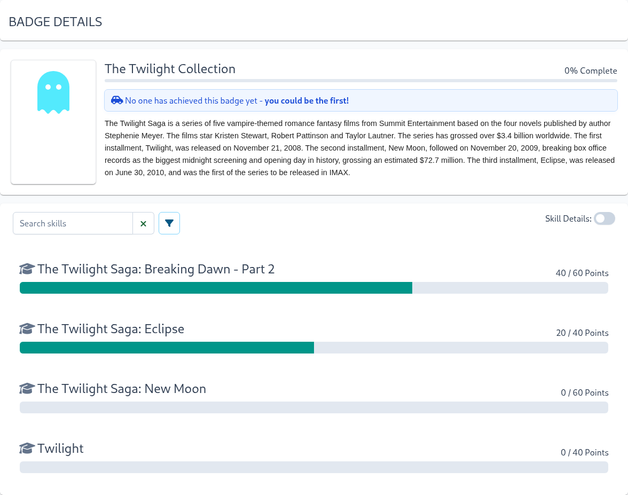Click the badge overall completion progress bar
Image resolution: width=628 pixels, height=495 pixels.
click(x=361, y=81)
